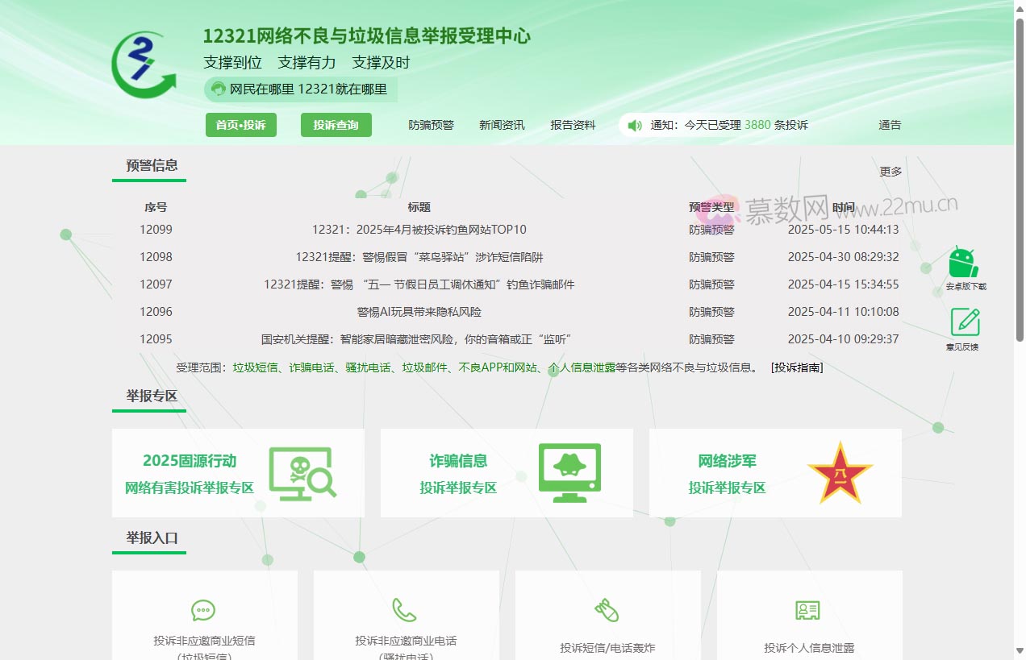1026x660 pixels.
Task: Select the 报告资料 menu item
Action: [x=573, y=125]
